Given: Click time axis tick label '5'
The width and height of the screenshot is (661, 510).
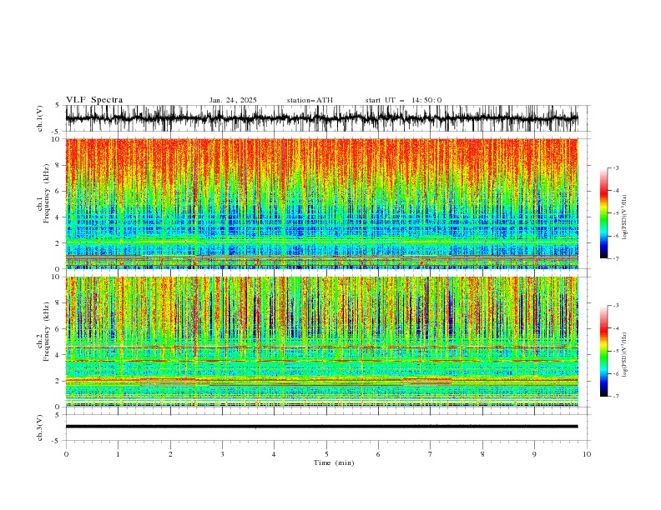Looking at the screenshot, I should [x=326, y=454].
